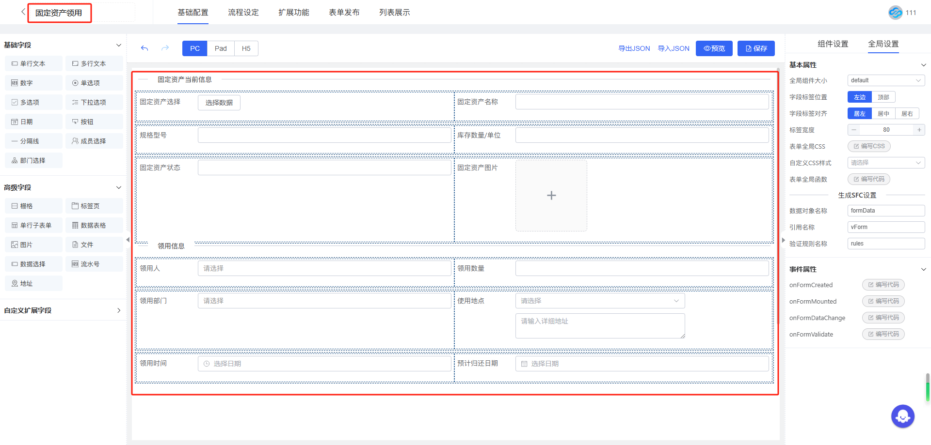
Task: Switch to the 流程设定 tab
Action: (x=243, y=13)
